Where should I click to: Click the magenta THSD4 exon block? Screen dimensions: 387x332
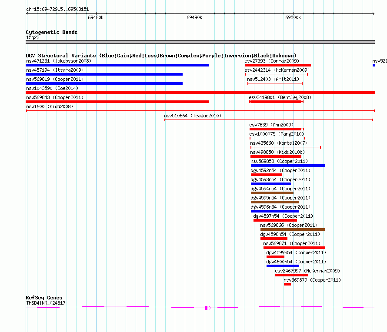coord(207,308)
